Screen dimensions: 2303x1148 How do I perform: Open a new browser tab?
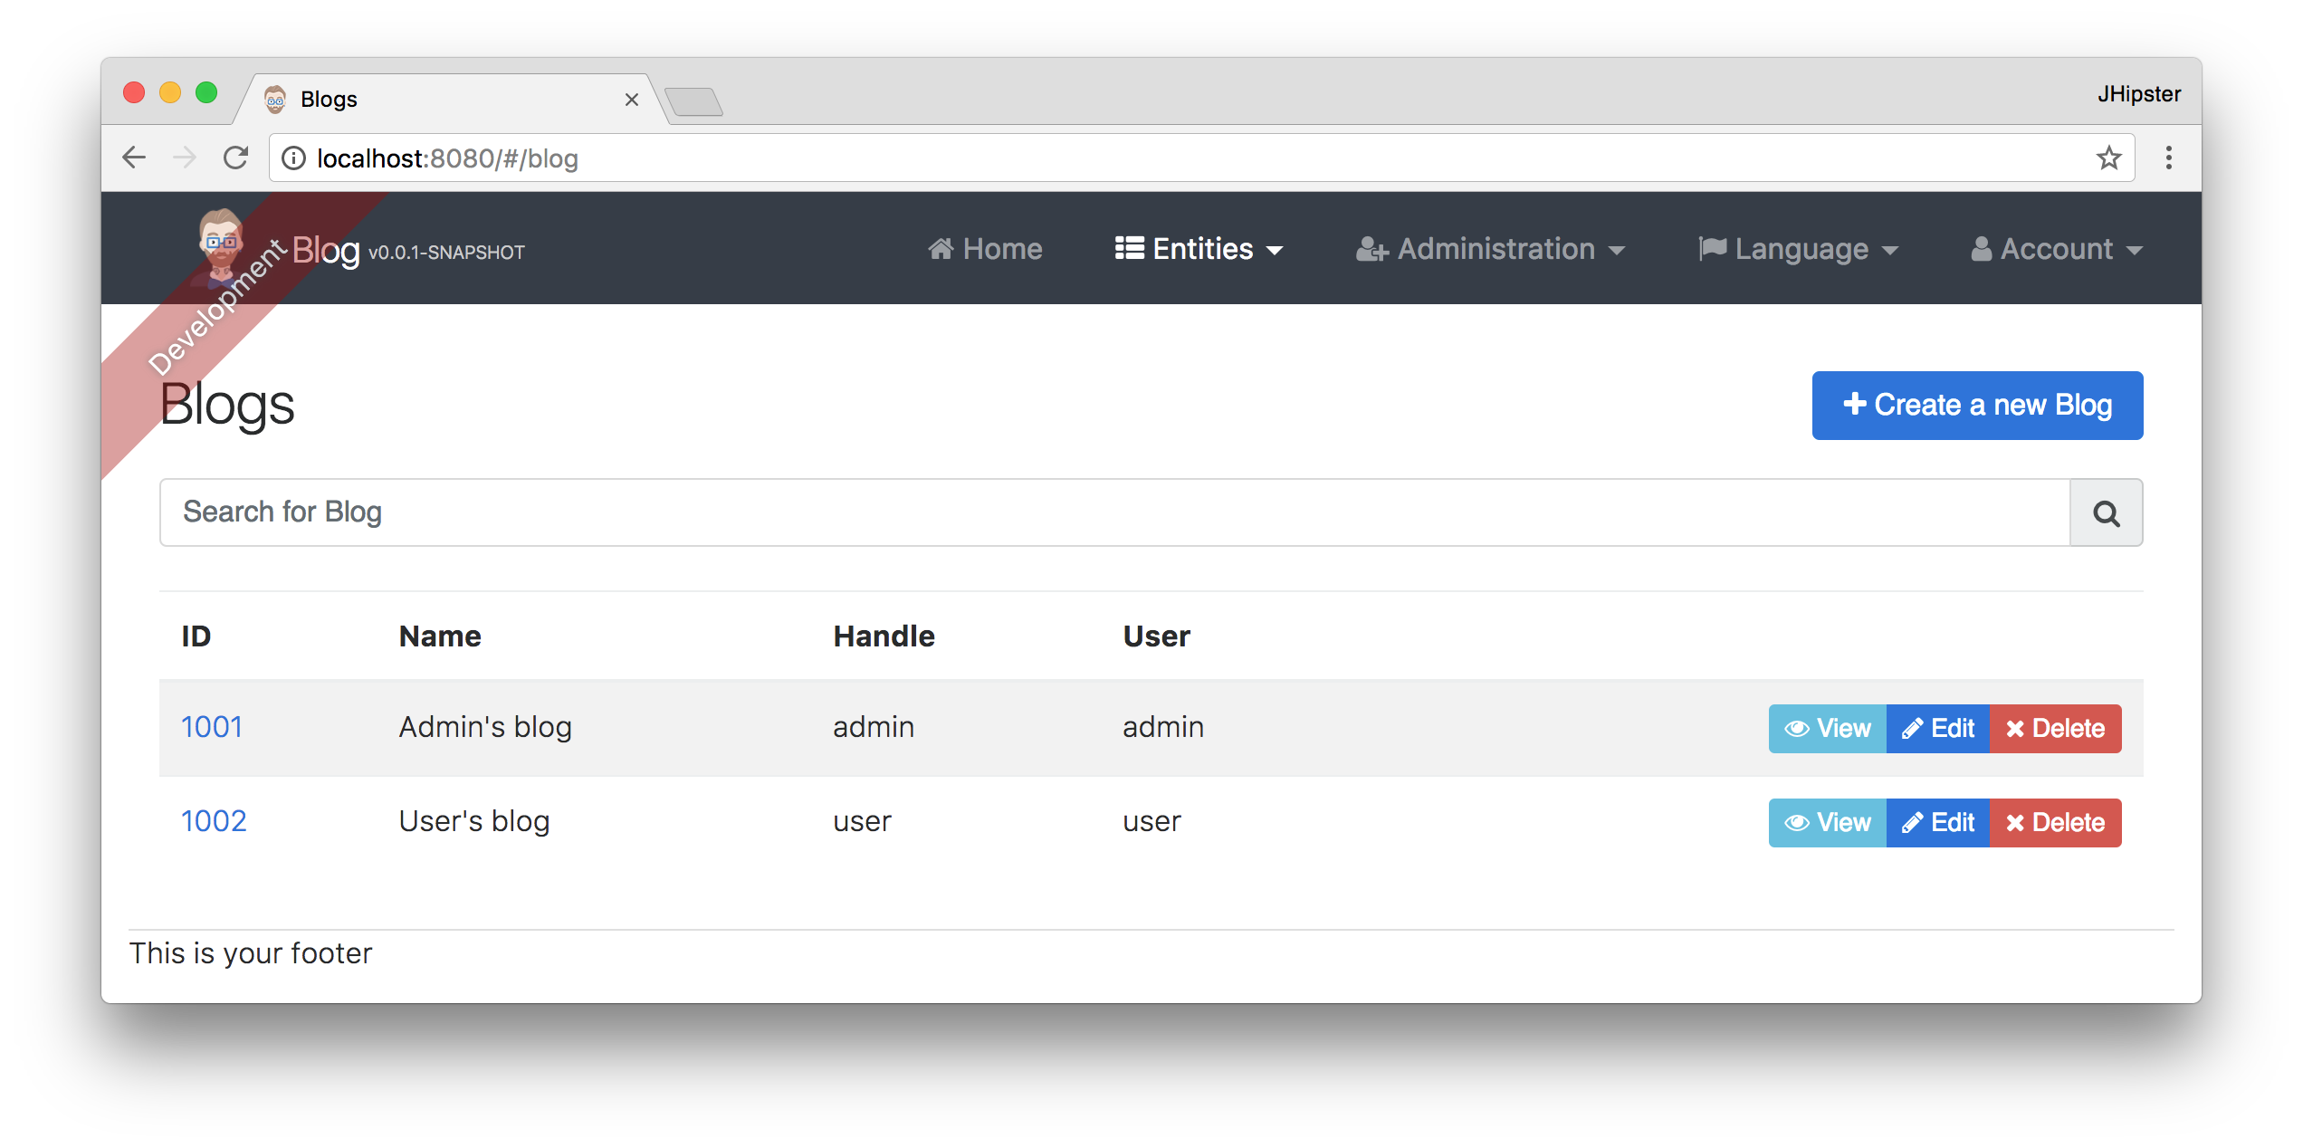[693, 101]
